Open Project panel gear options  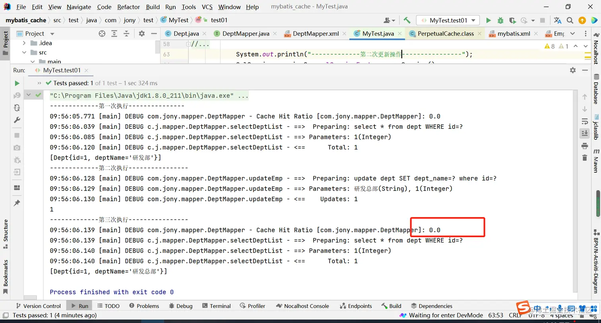click(142, 34)
